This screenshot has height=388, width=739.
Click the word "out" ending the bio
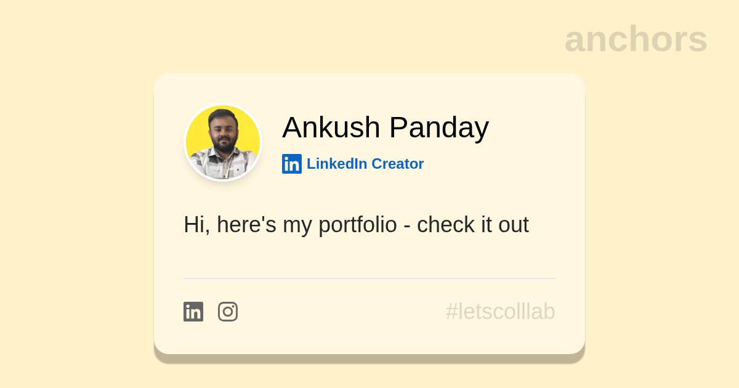(x=514, y=225)
